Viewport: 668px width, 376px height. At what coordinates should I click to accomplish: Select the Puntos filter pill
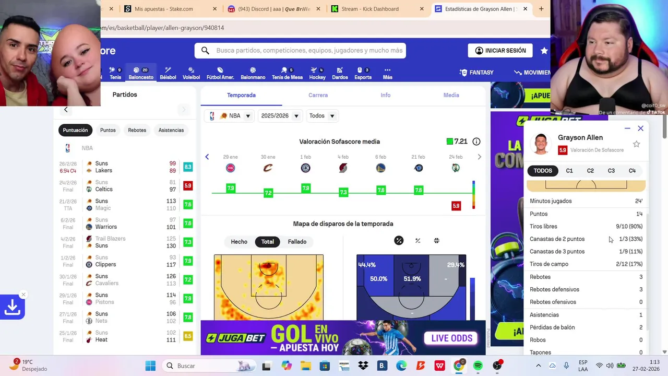(x=108, y=130)
